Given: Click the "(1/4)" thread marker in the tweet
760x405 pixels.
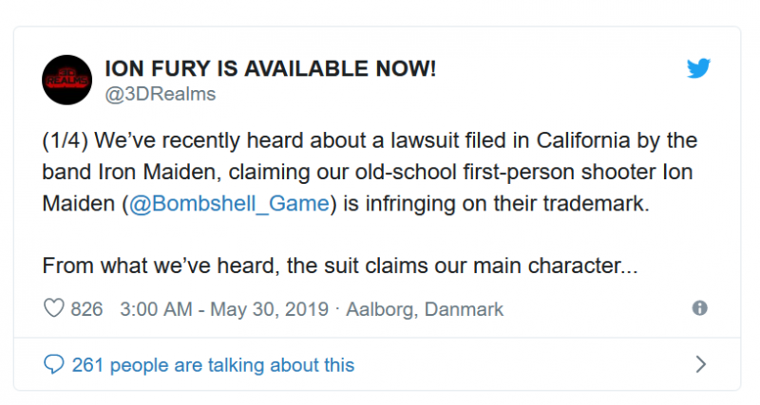Looking at the screenshot, I should click(65, 140).
